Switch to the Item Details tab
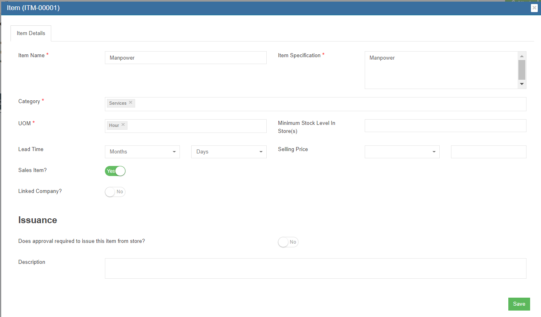The image size is (541, 317). coord(31,33)
